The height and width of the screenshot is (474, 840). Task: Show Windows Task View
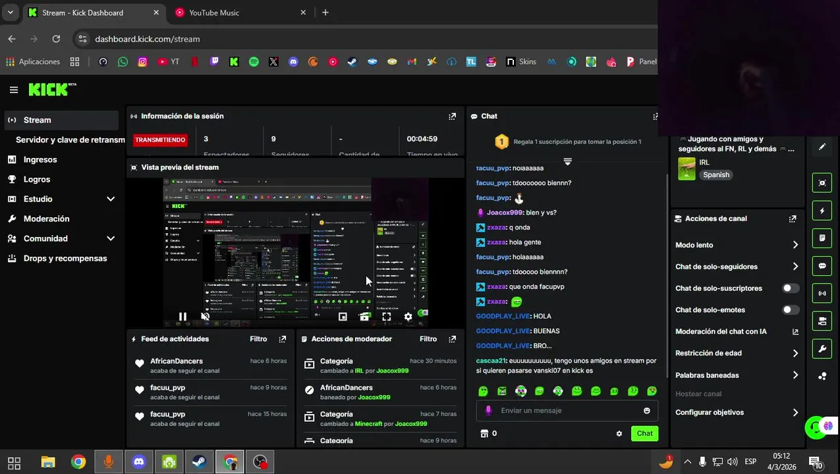click(14, 462)
